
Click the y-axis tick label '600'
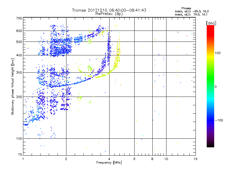pyautogui.click(x=19, y=31)
